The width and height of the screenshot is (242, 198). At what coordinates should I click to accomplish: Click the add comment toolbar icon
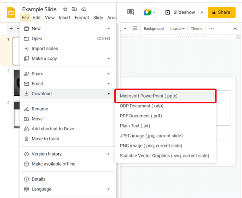coord(135,29)
